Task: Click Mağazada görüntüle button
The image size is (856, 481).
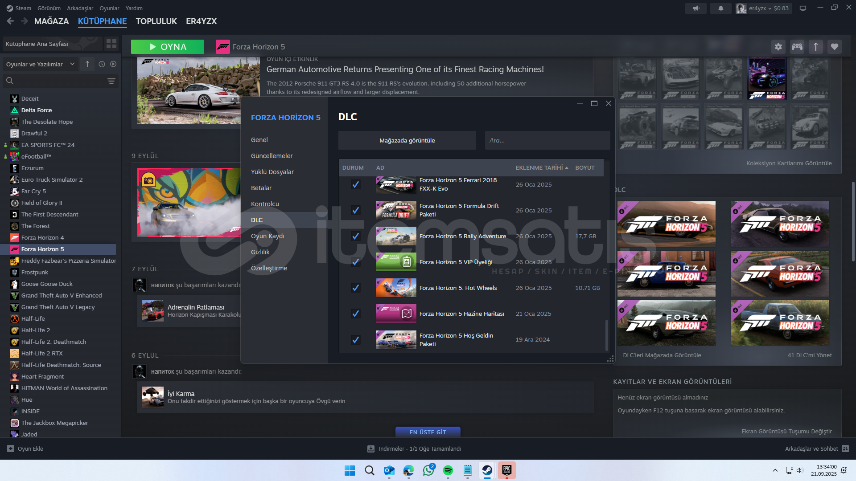Action: click(407, 140)
